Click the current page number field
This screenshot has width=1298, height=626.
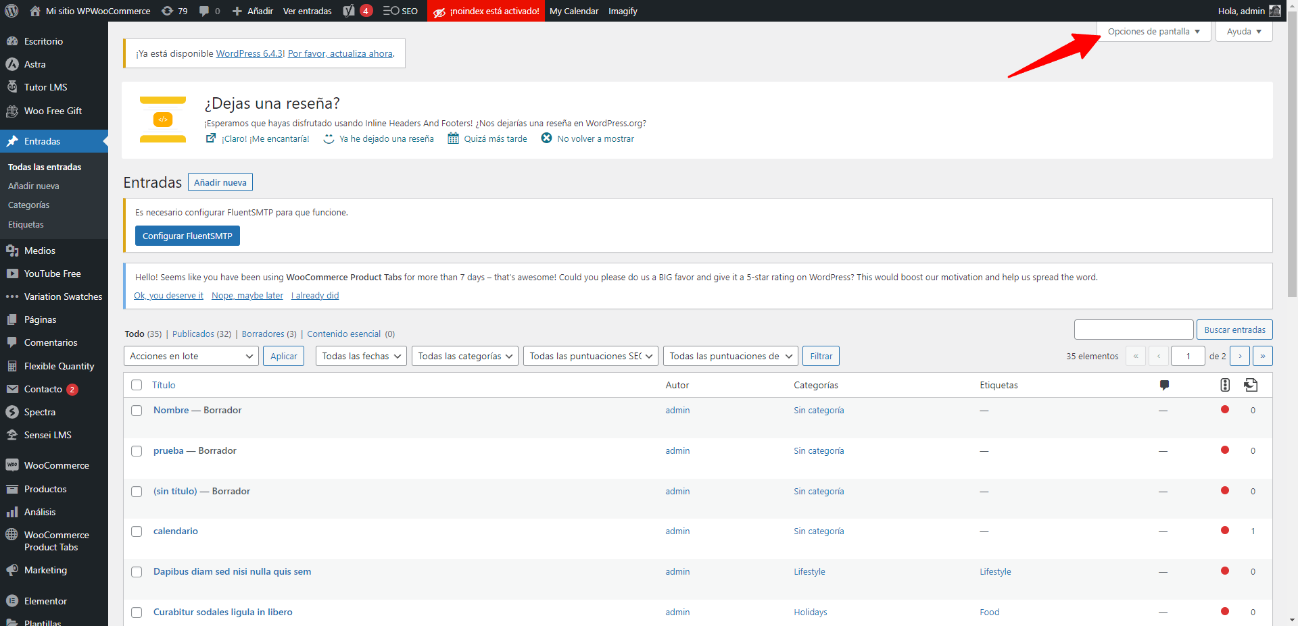pos(1188,356)
